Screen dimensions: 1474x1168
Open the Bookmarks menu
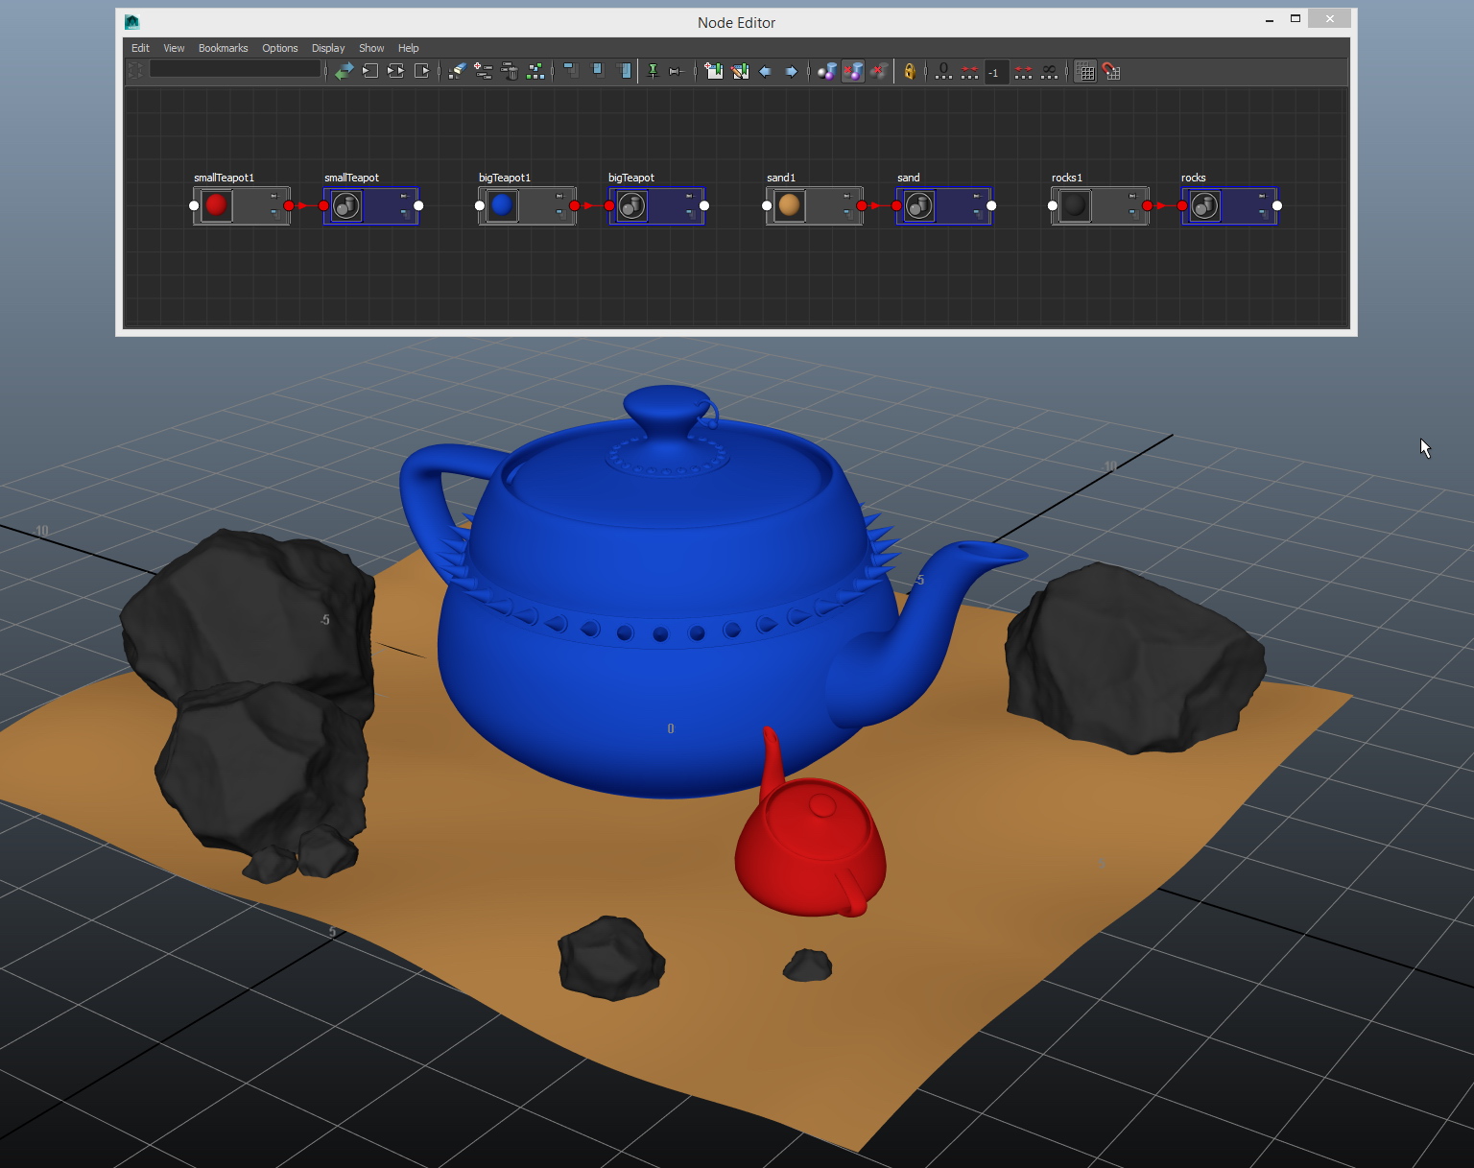[223, 48]
